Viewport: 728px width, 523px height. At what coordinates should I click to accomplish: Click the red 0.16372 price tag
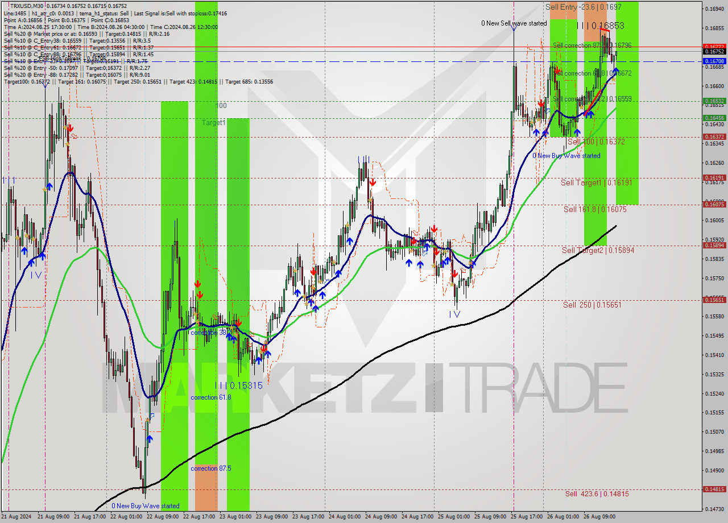[x=714, y=136]
